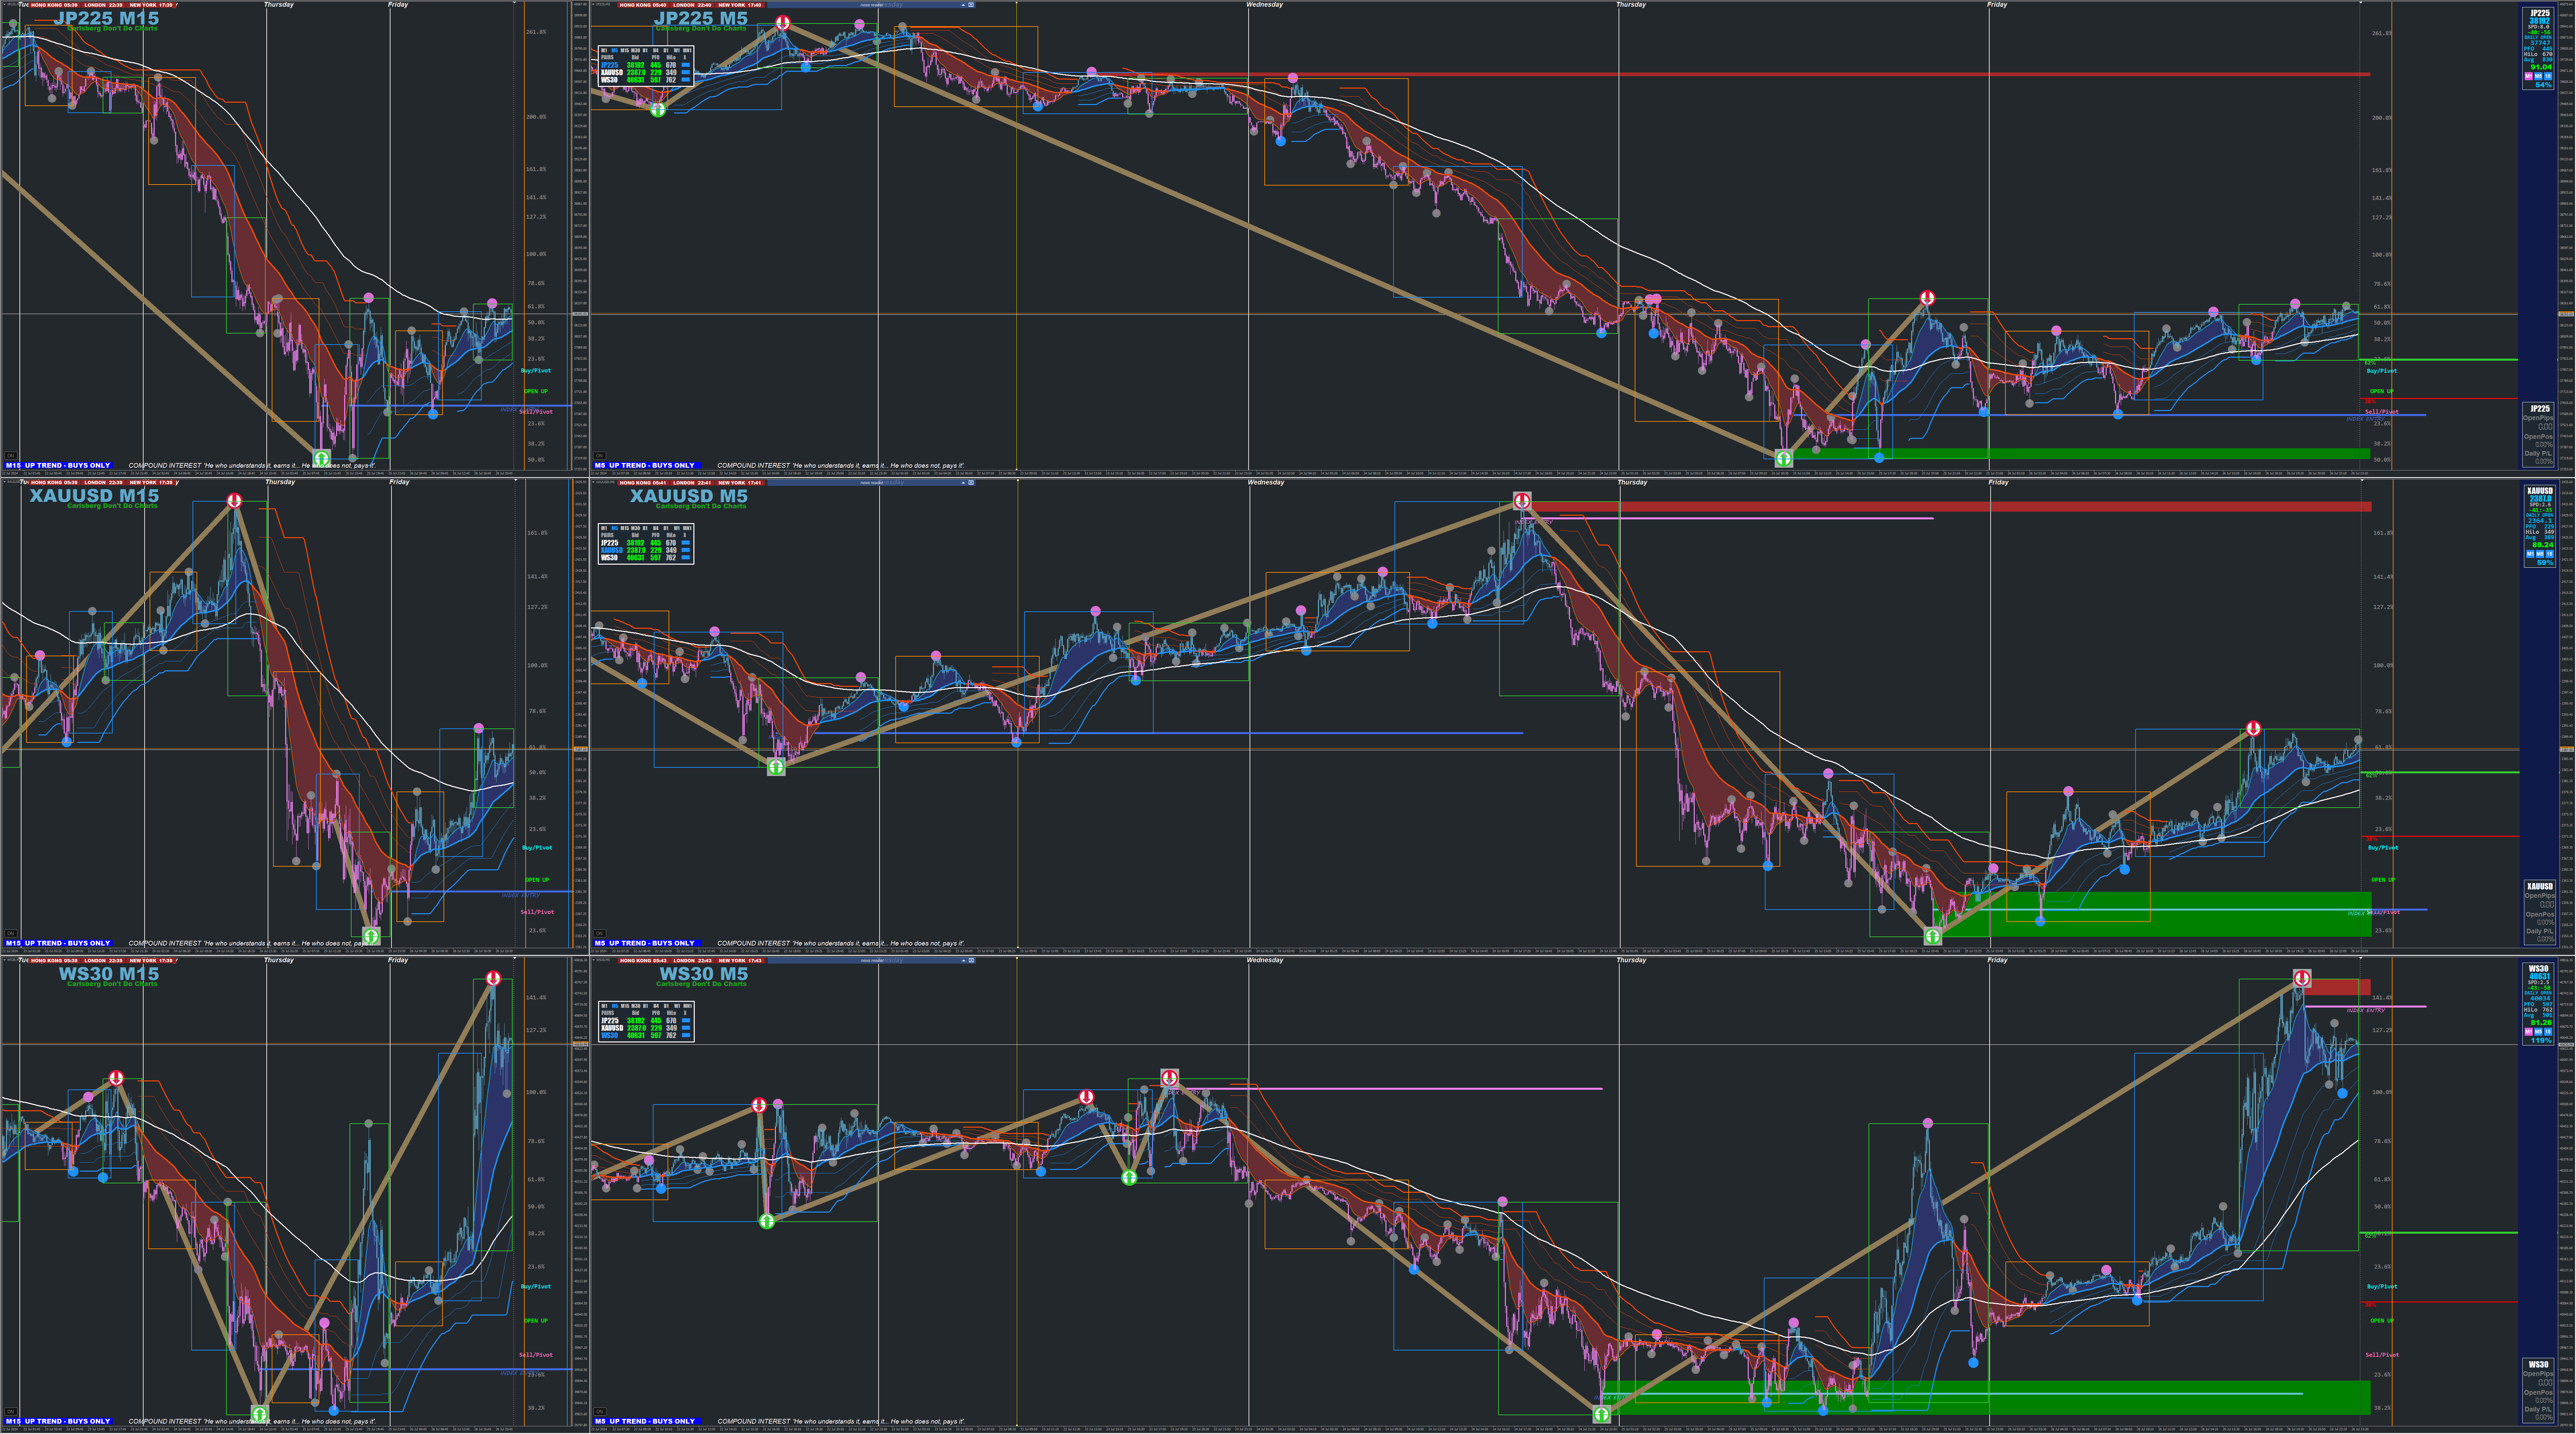Viewport: 2576px width, 1434px height.
Task: Click small ON button in JP225 M15 corner
Action: click(x=11, y=456)
